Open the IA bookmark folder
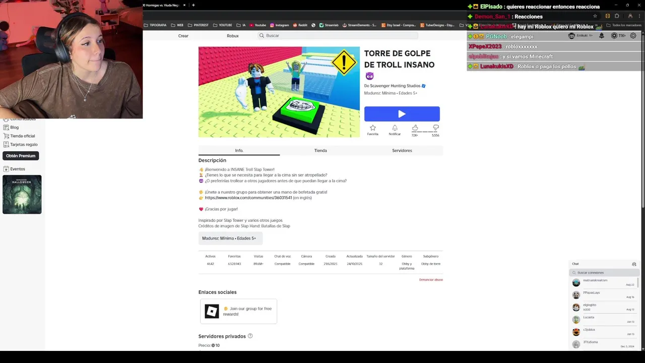This screenshot has width=645, height=363. pos(241,25)
